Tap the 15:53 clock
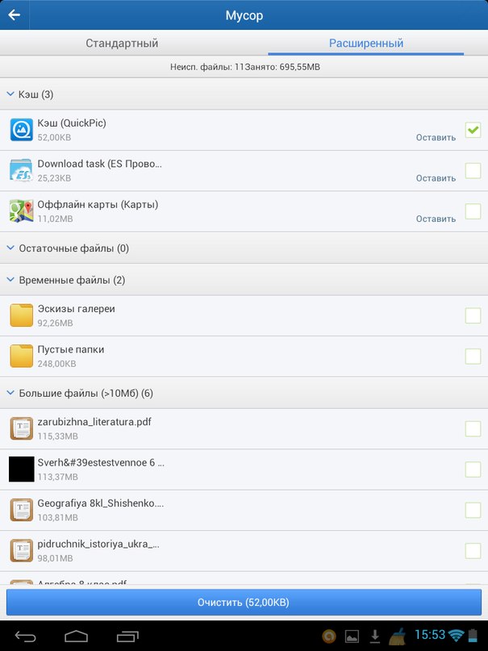The height and width of the screenshot is (651, 488). [430, 635]
